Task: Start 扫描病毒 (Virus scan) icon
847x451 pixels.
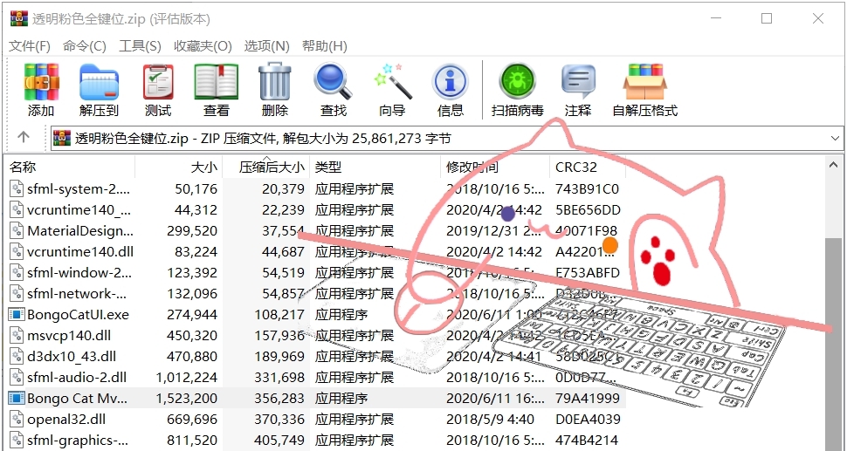Action: (x=517, y=82)
